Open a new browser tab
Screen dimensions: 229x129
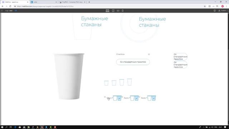pyautogui.click(x=89, y=2)
